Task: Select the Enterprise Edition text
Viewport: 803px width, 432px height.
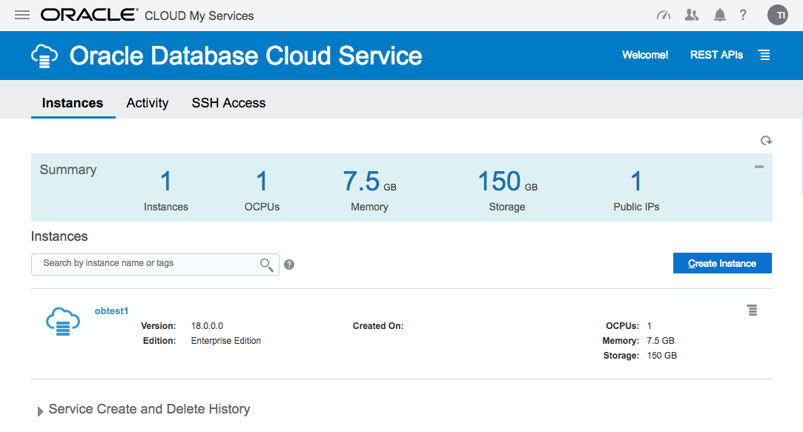Action: tap(226, 341)
